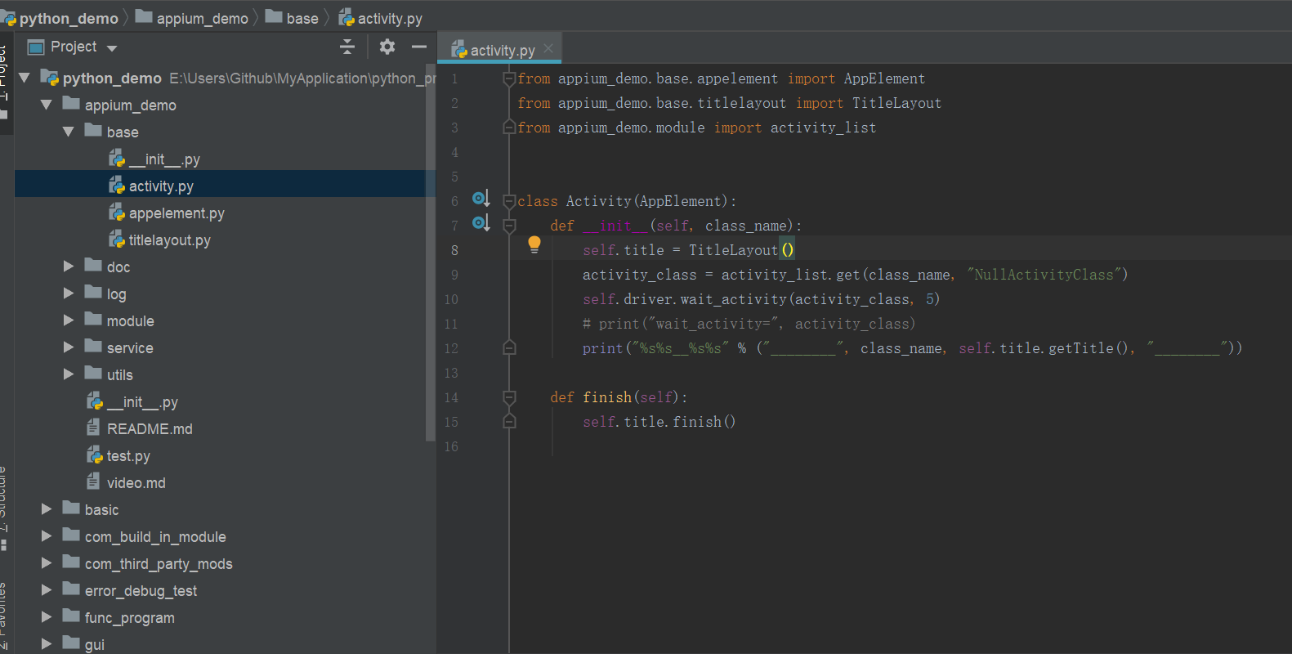This screenshot has height=654, width=1292.
Task: Expand the com_third_party_mods folder
Action: 47,563
